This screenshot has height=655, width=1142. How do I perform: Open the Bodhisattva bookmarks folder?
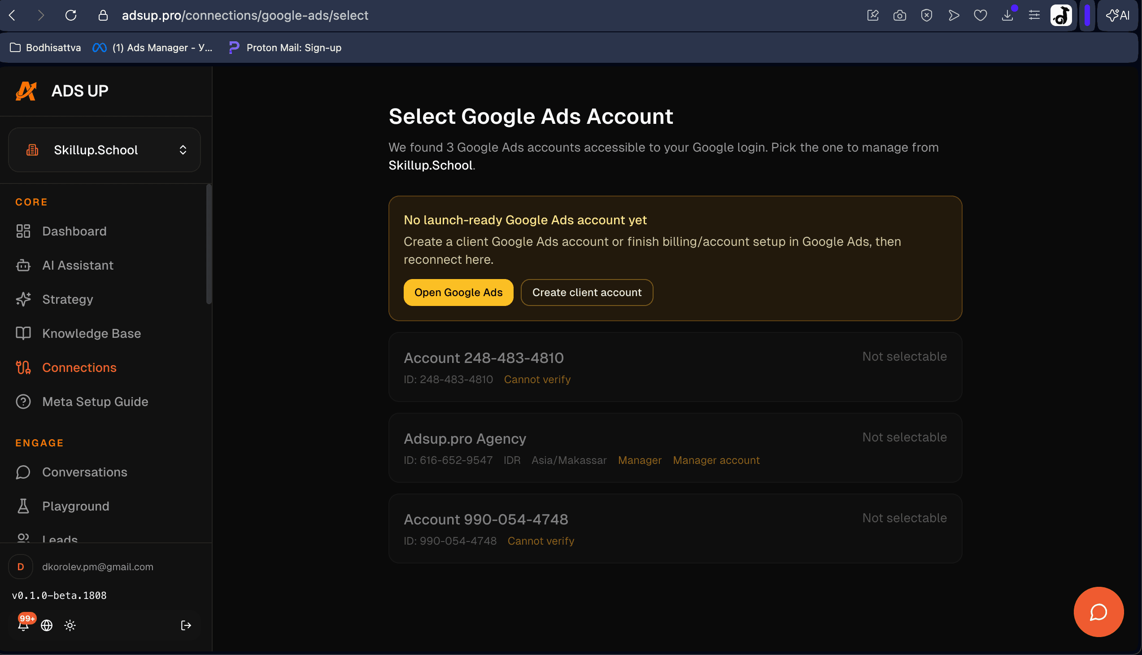pyautogui.click(x=45, y=48)
